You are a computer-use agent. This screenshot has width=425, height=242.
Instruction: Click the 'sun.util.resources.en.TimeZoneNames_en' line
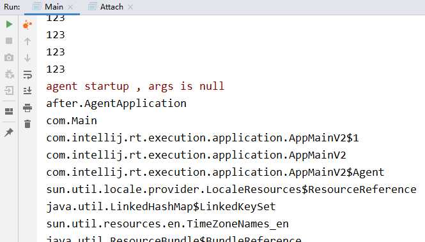167,224
